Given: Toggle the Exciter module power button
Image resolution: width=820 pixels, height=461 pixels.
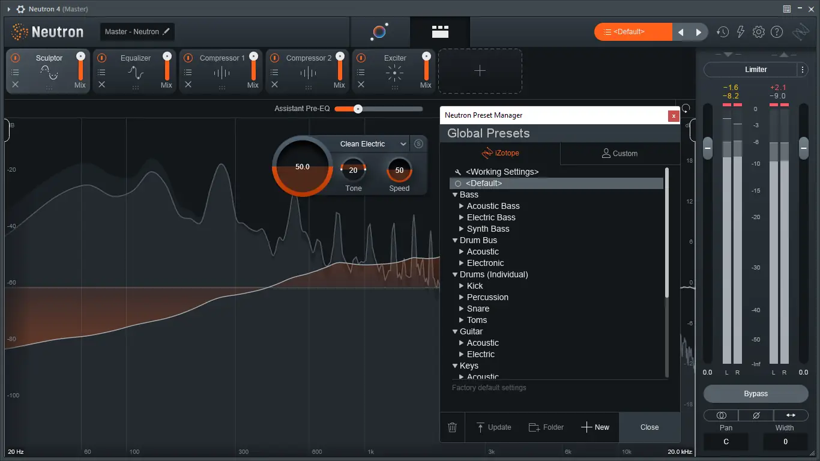Looking at the screenshot, I should point(361,58).
